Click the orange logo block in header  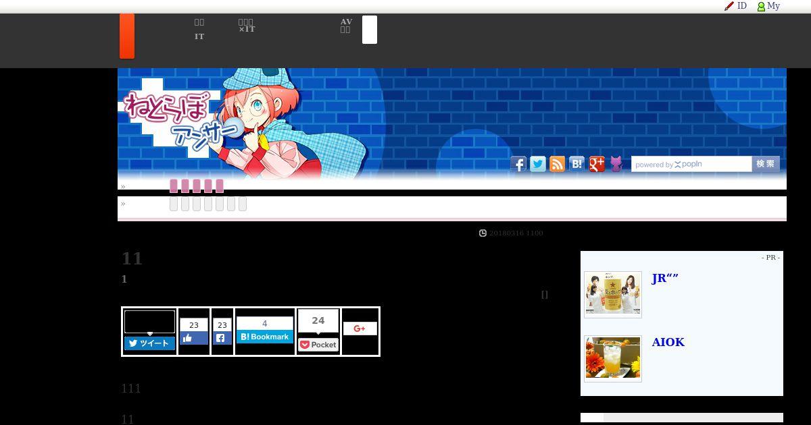(x=127, y=36)
